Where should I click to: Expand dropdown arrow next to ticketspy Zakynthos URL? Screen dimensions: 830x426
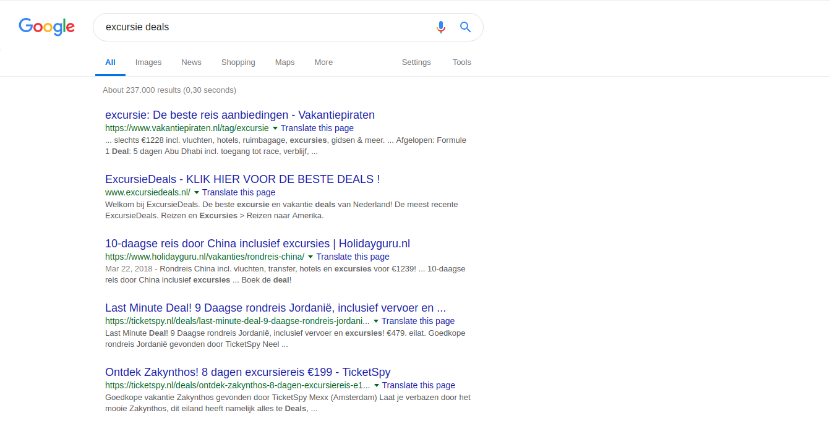pyautogui.click(x=377, y=385)
